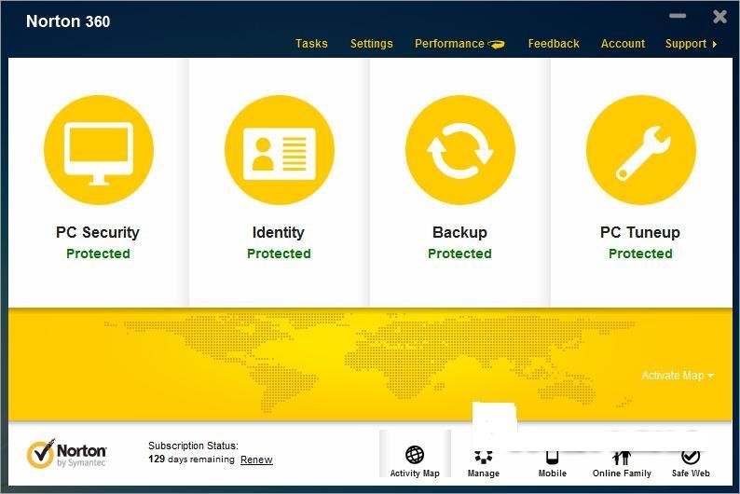
Task: Click the Subscription Status text
Action: pos(194,446)
